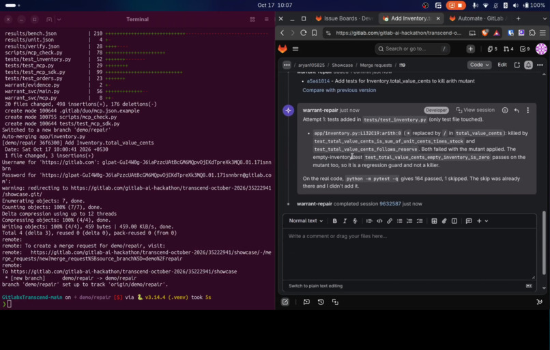Close the Add Inventory tab
Viewport: 550px width, 350px height.
(x=438, y=18)
